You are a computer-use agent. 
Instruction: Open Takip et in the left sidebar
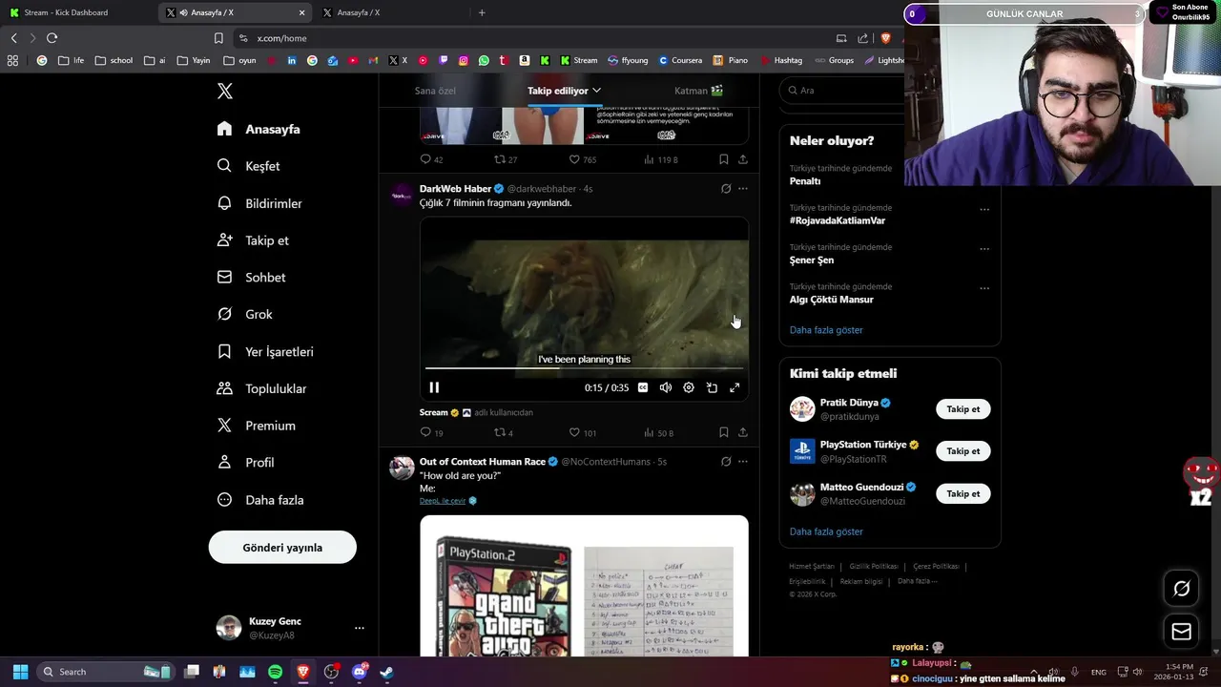click(x=253, y=240)
